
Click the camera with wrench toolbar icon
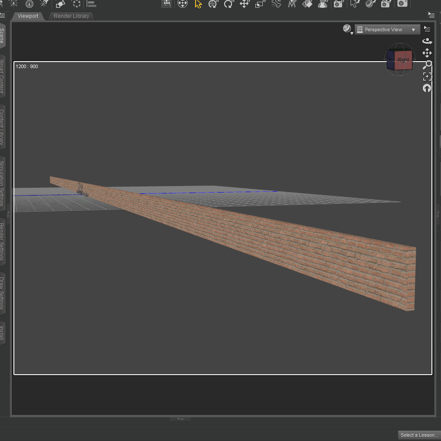point(386,3)
